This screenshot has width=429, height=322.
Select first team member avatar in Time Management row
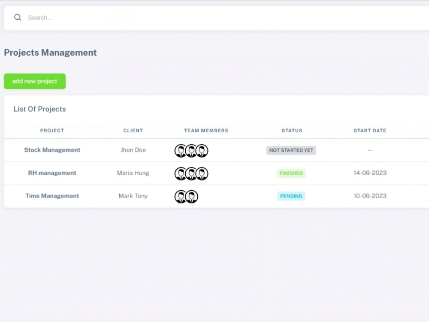pos(180,197)
